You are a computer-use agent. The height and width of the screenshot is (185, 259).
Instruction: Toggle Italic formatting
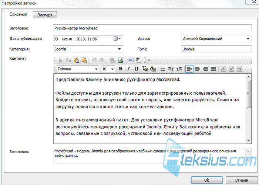(128, 69)
